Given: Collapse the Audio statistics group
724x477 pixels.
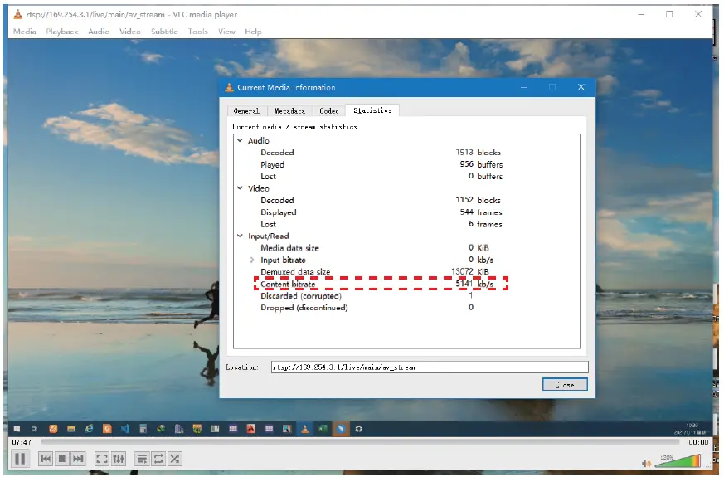Looking at the screenshot, I should [x=241, y=140].
